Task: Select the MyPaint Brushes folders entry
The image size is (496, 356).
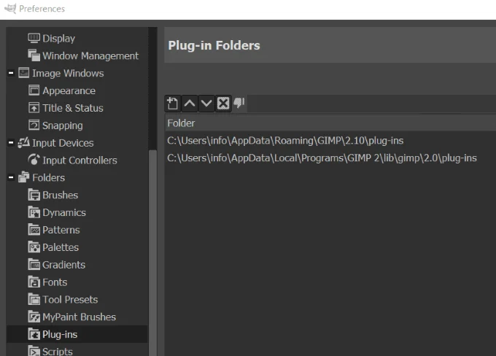Action: click(79, 317)
